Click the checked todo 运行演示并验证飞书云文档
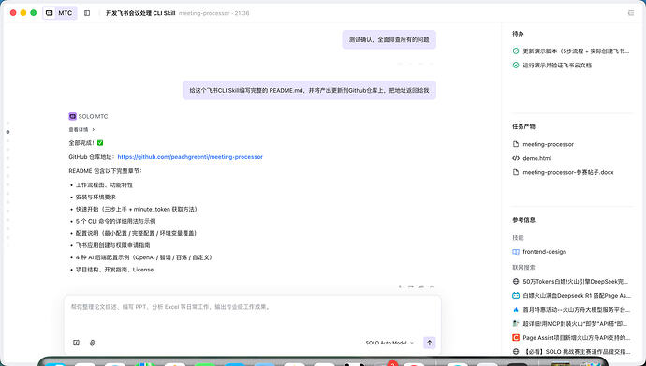The width and height of the screenshot is (646, 366). coord(552,65)
